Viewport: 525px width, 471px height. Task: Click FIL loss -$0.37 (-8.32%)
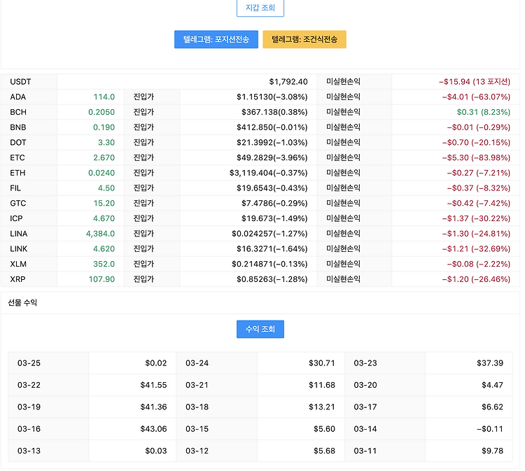479,188
